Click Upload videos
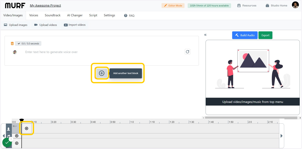 pos(46,25)
